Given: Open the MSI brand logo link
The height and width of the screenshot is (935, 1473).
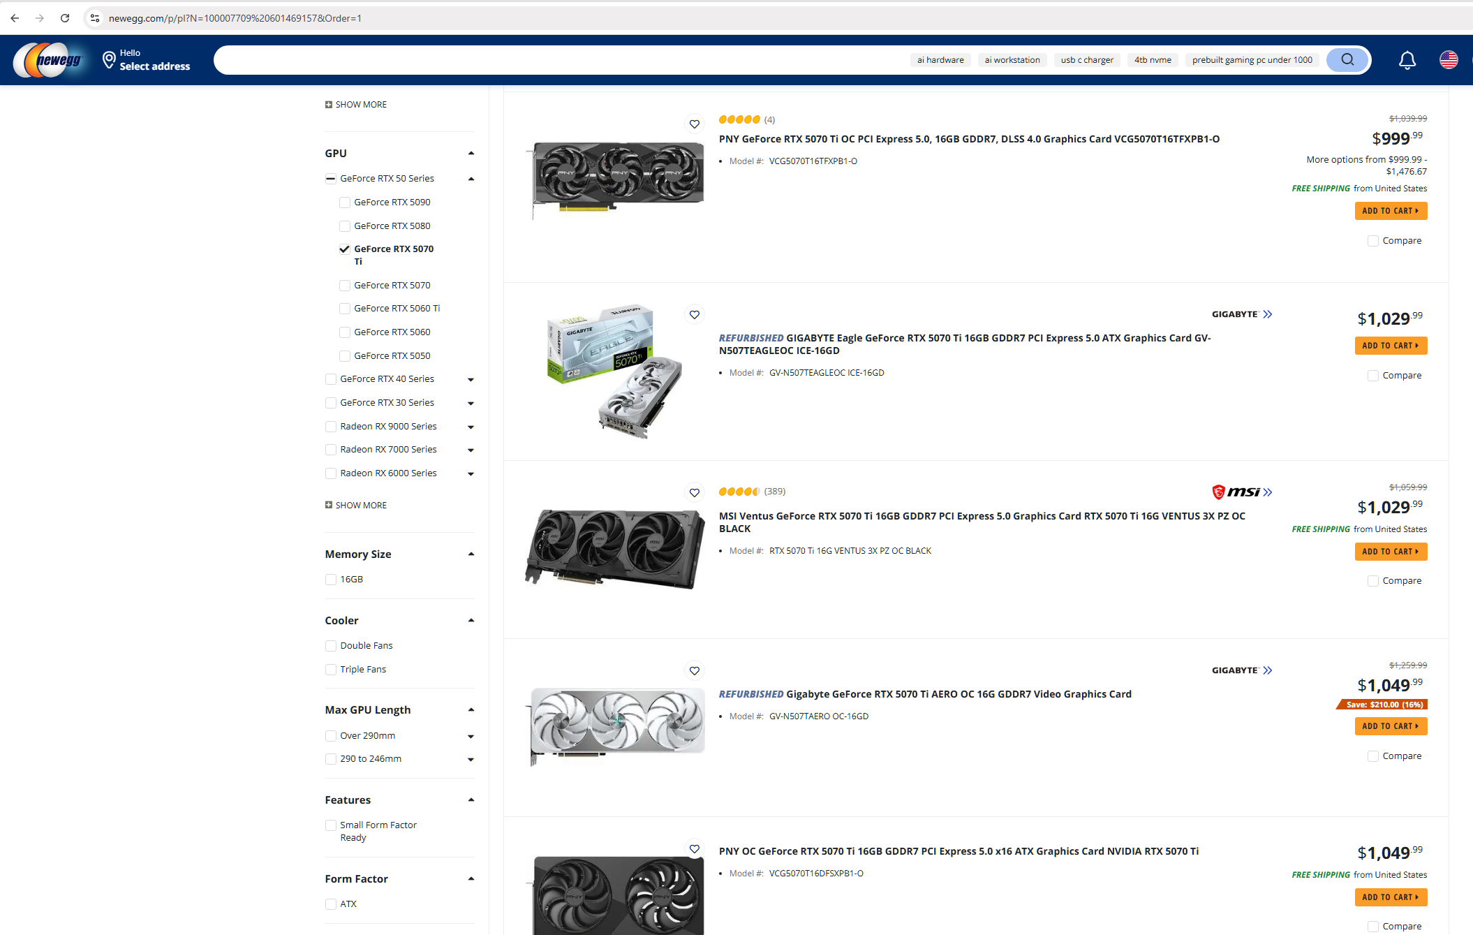Looking at the screenshot, I should point(1242,492).
